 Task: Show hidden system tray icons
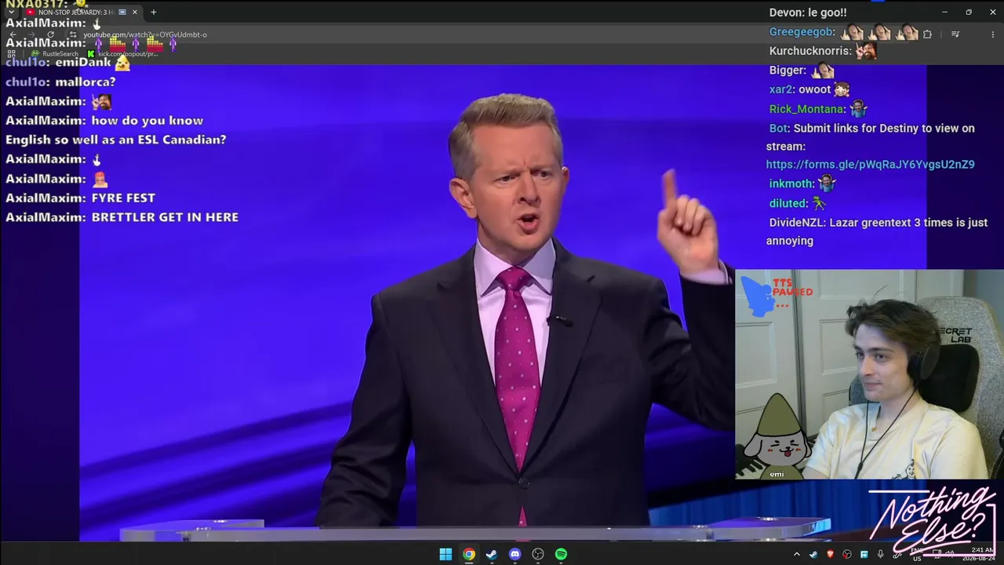point(797,554)
